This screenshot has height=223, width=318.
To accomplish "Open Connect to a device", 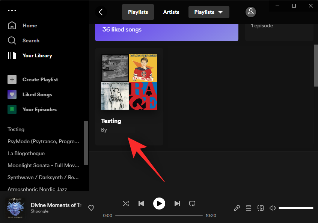I will coord(261,208).
